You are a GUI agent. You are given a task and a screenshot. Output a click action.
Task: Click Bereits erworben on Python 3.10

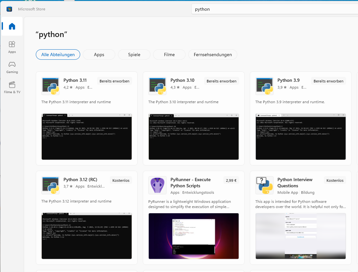[221, 81]
